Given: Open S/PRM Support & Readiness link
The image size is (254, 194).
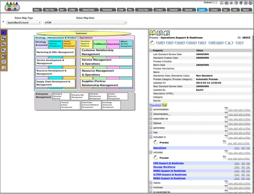Looking at the screenshot, I should pos(170,175).
